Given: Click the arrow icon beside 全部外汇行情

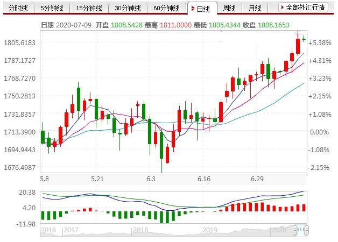Looking at the screenshot, I should tap(283, 8).
